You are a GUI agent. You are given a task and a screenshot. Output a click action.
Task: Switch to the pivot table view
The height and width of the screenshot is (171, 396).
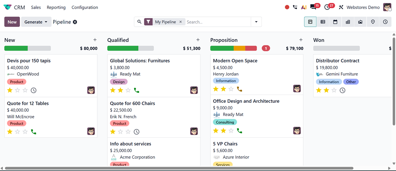click(348, 22)
